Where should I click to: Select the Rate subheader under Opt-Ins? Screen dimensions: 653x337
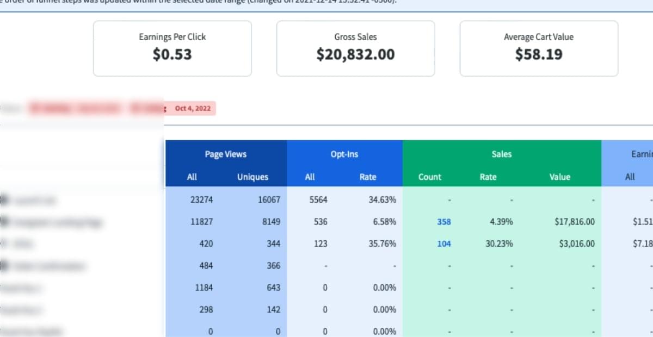(x=368, y=177)
